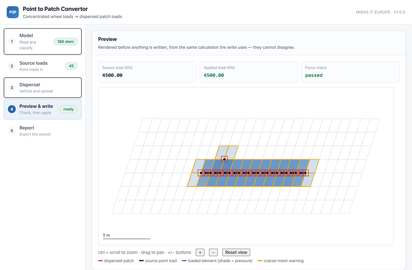Select the Preview & write step

(43, 109)
